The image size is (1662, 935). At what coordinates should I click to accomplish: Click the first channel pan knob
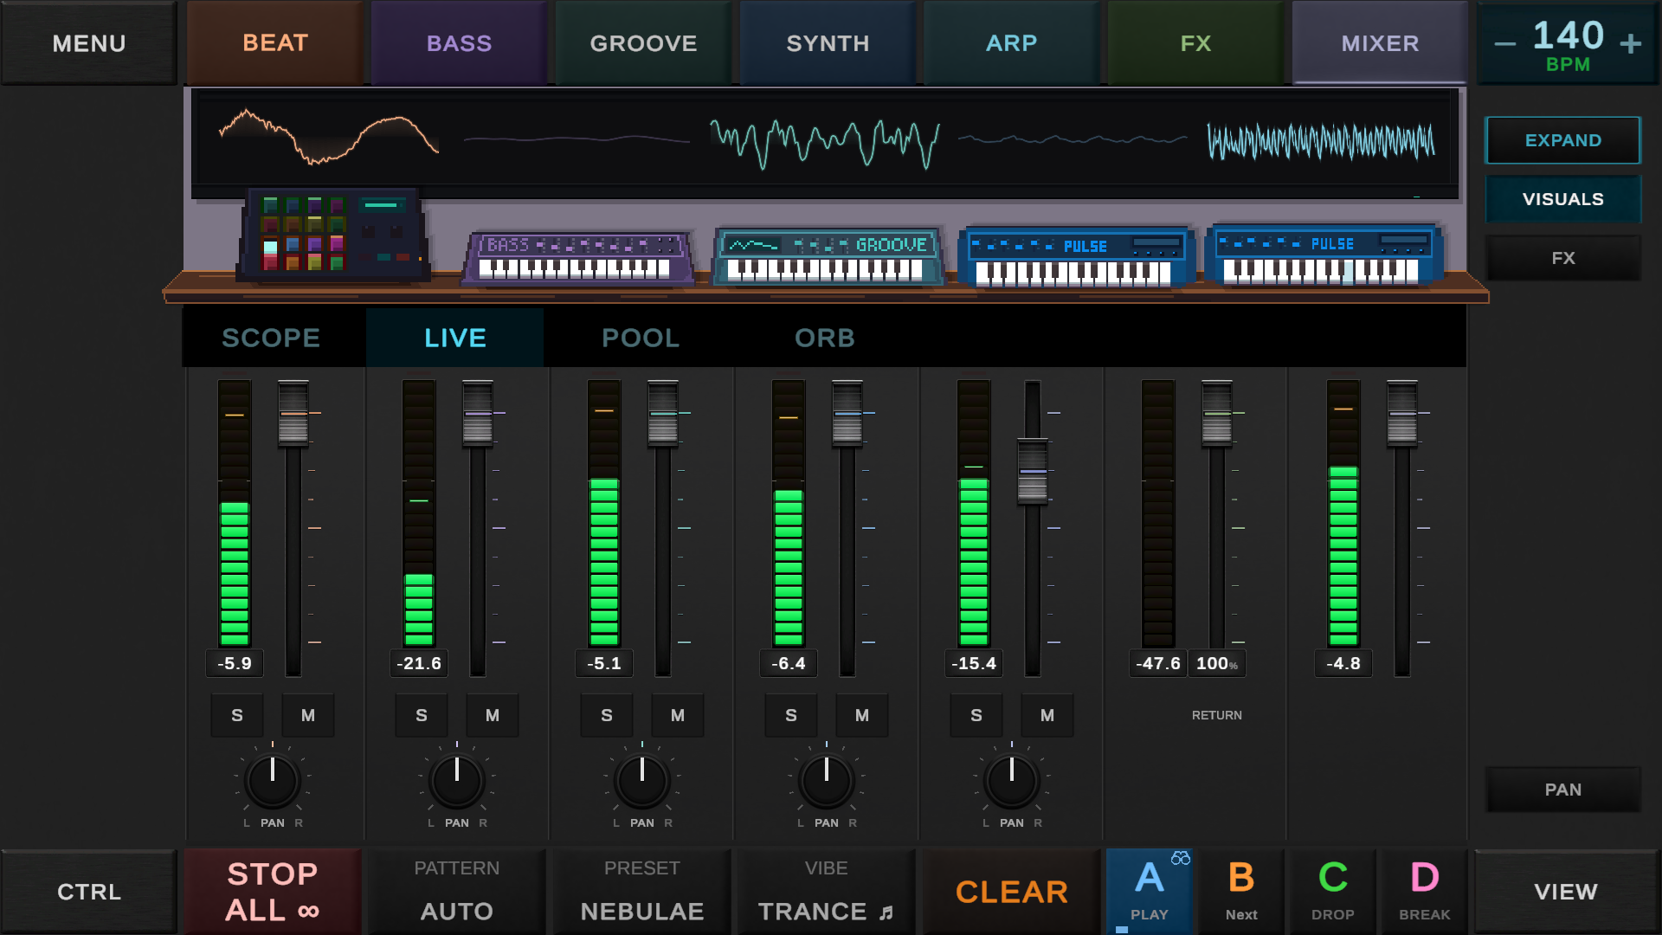click(x=273, y=780)
